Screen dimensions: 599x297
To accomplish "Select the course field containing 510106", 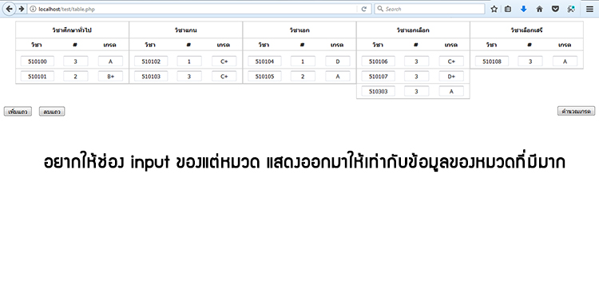I will coord(379,61).
